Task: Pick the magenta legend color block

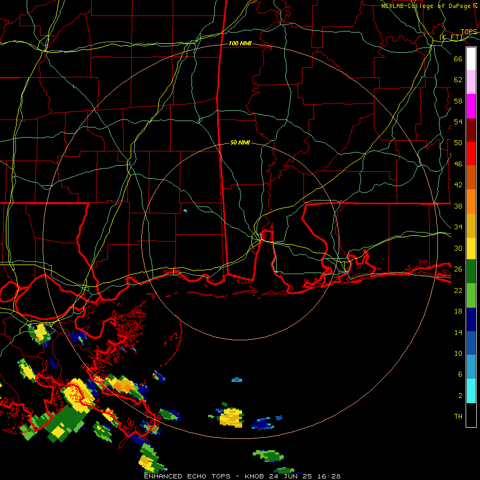Action: (x=471, y=106)
